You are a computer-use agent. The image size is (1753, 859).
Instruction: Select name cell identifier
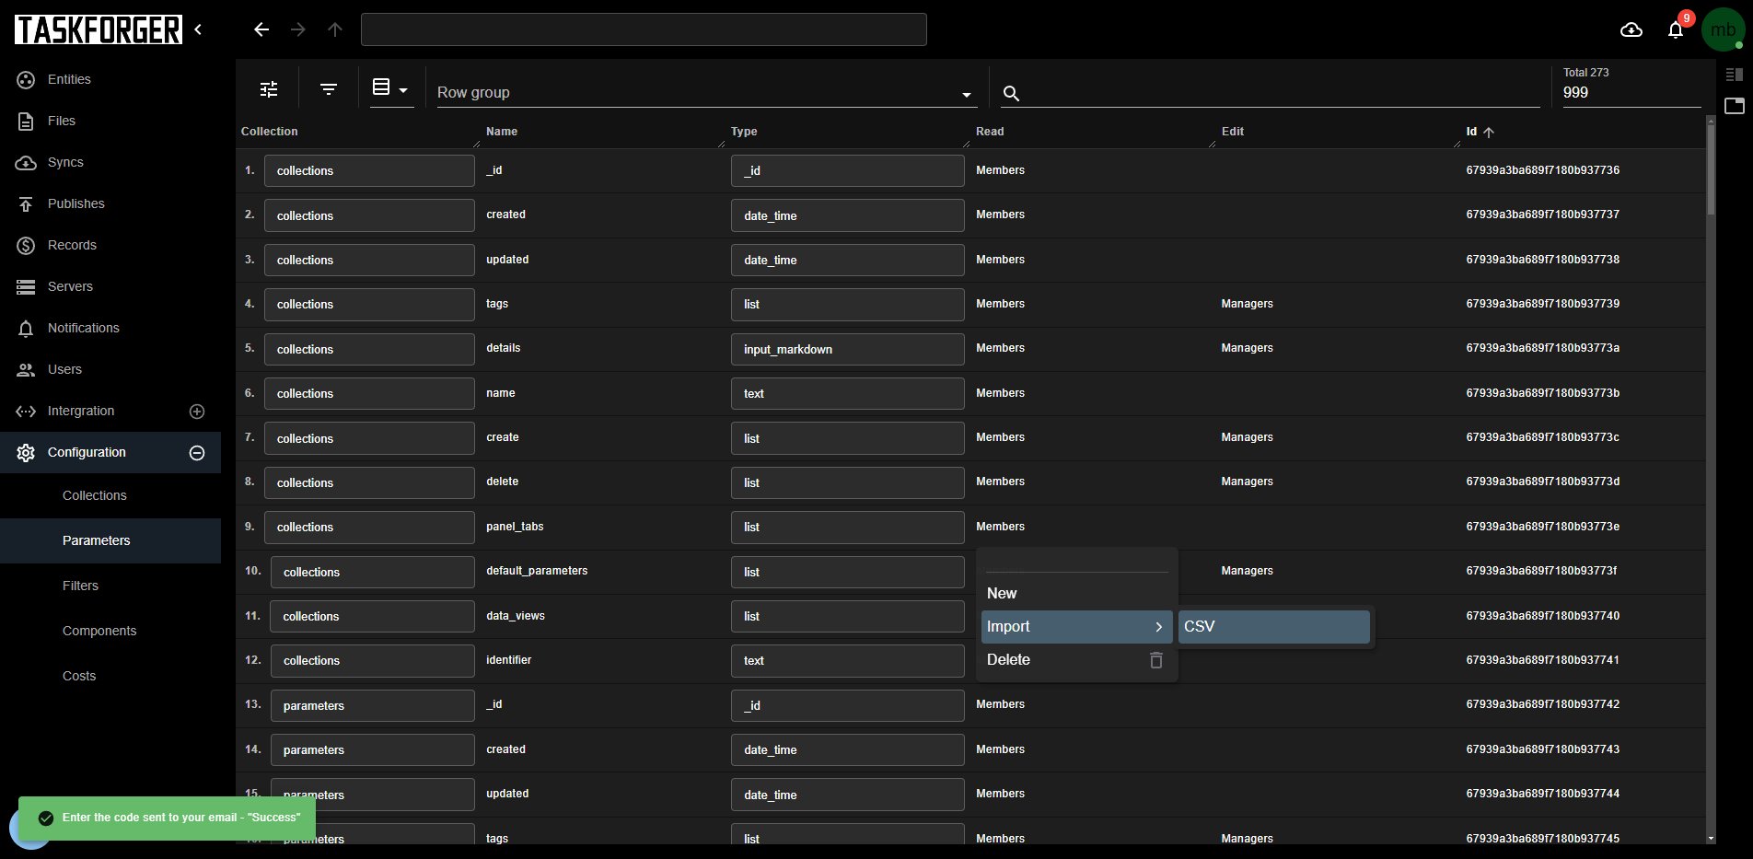click(508, 660)
